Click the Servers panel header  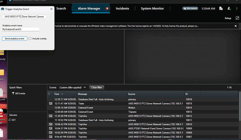coord(13,115)
